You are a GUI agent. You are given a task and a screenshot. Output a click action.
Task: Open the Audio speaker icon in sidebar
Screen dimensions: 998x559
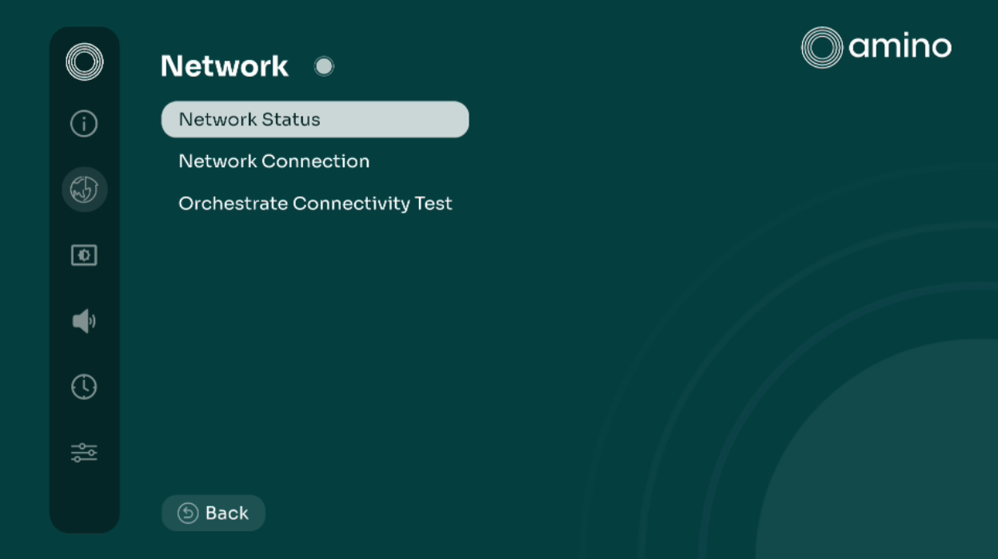coord(84,321)
